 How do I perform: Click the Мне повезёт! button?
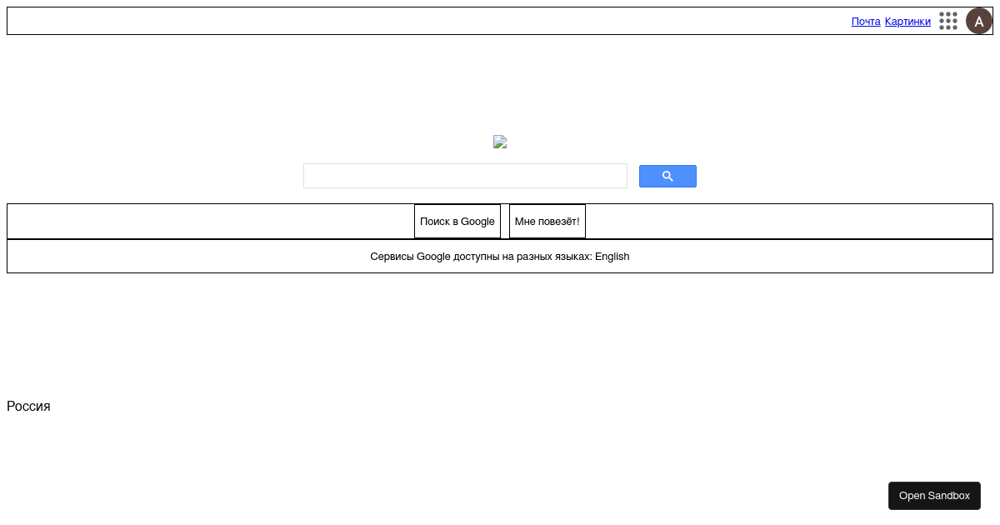547,222
